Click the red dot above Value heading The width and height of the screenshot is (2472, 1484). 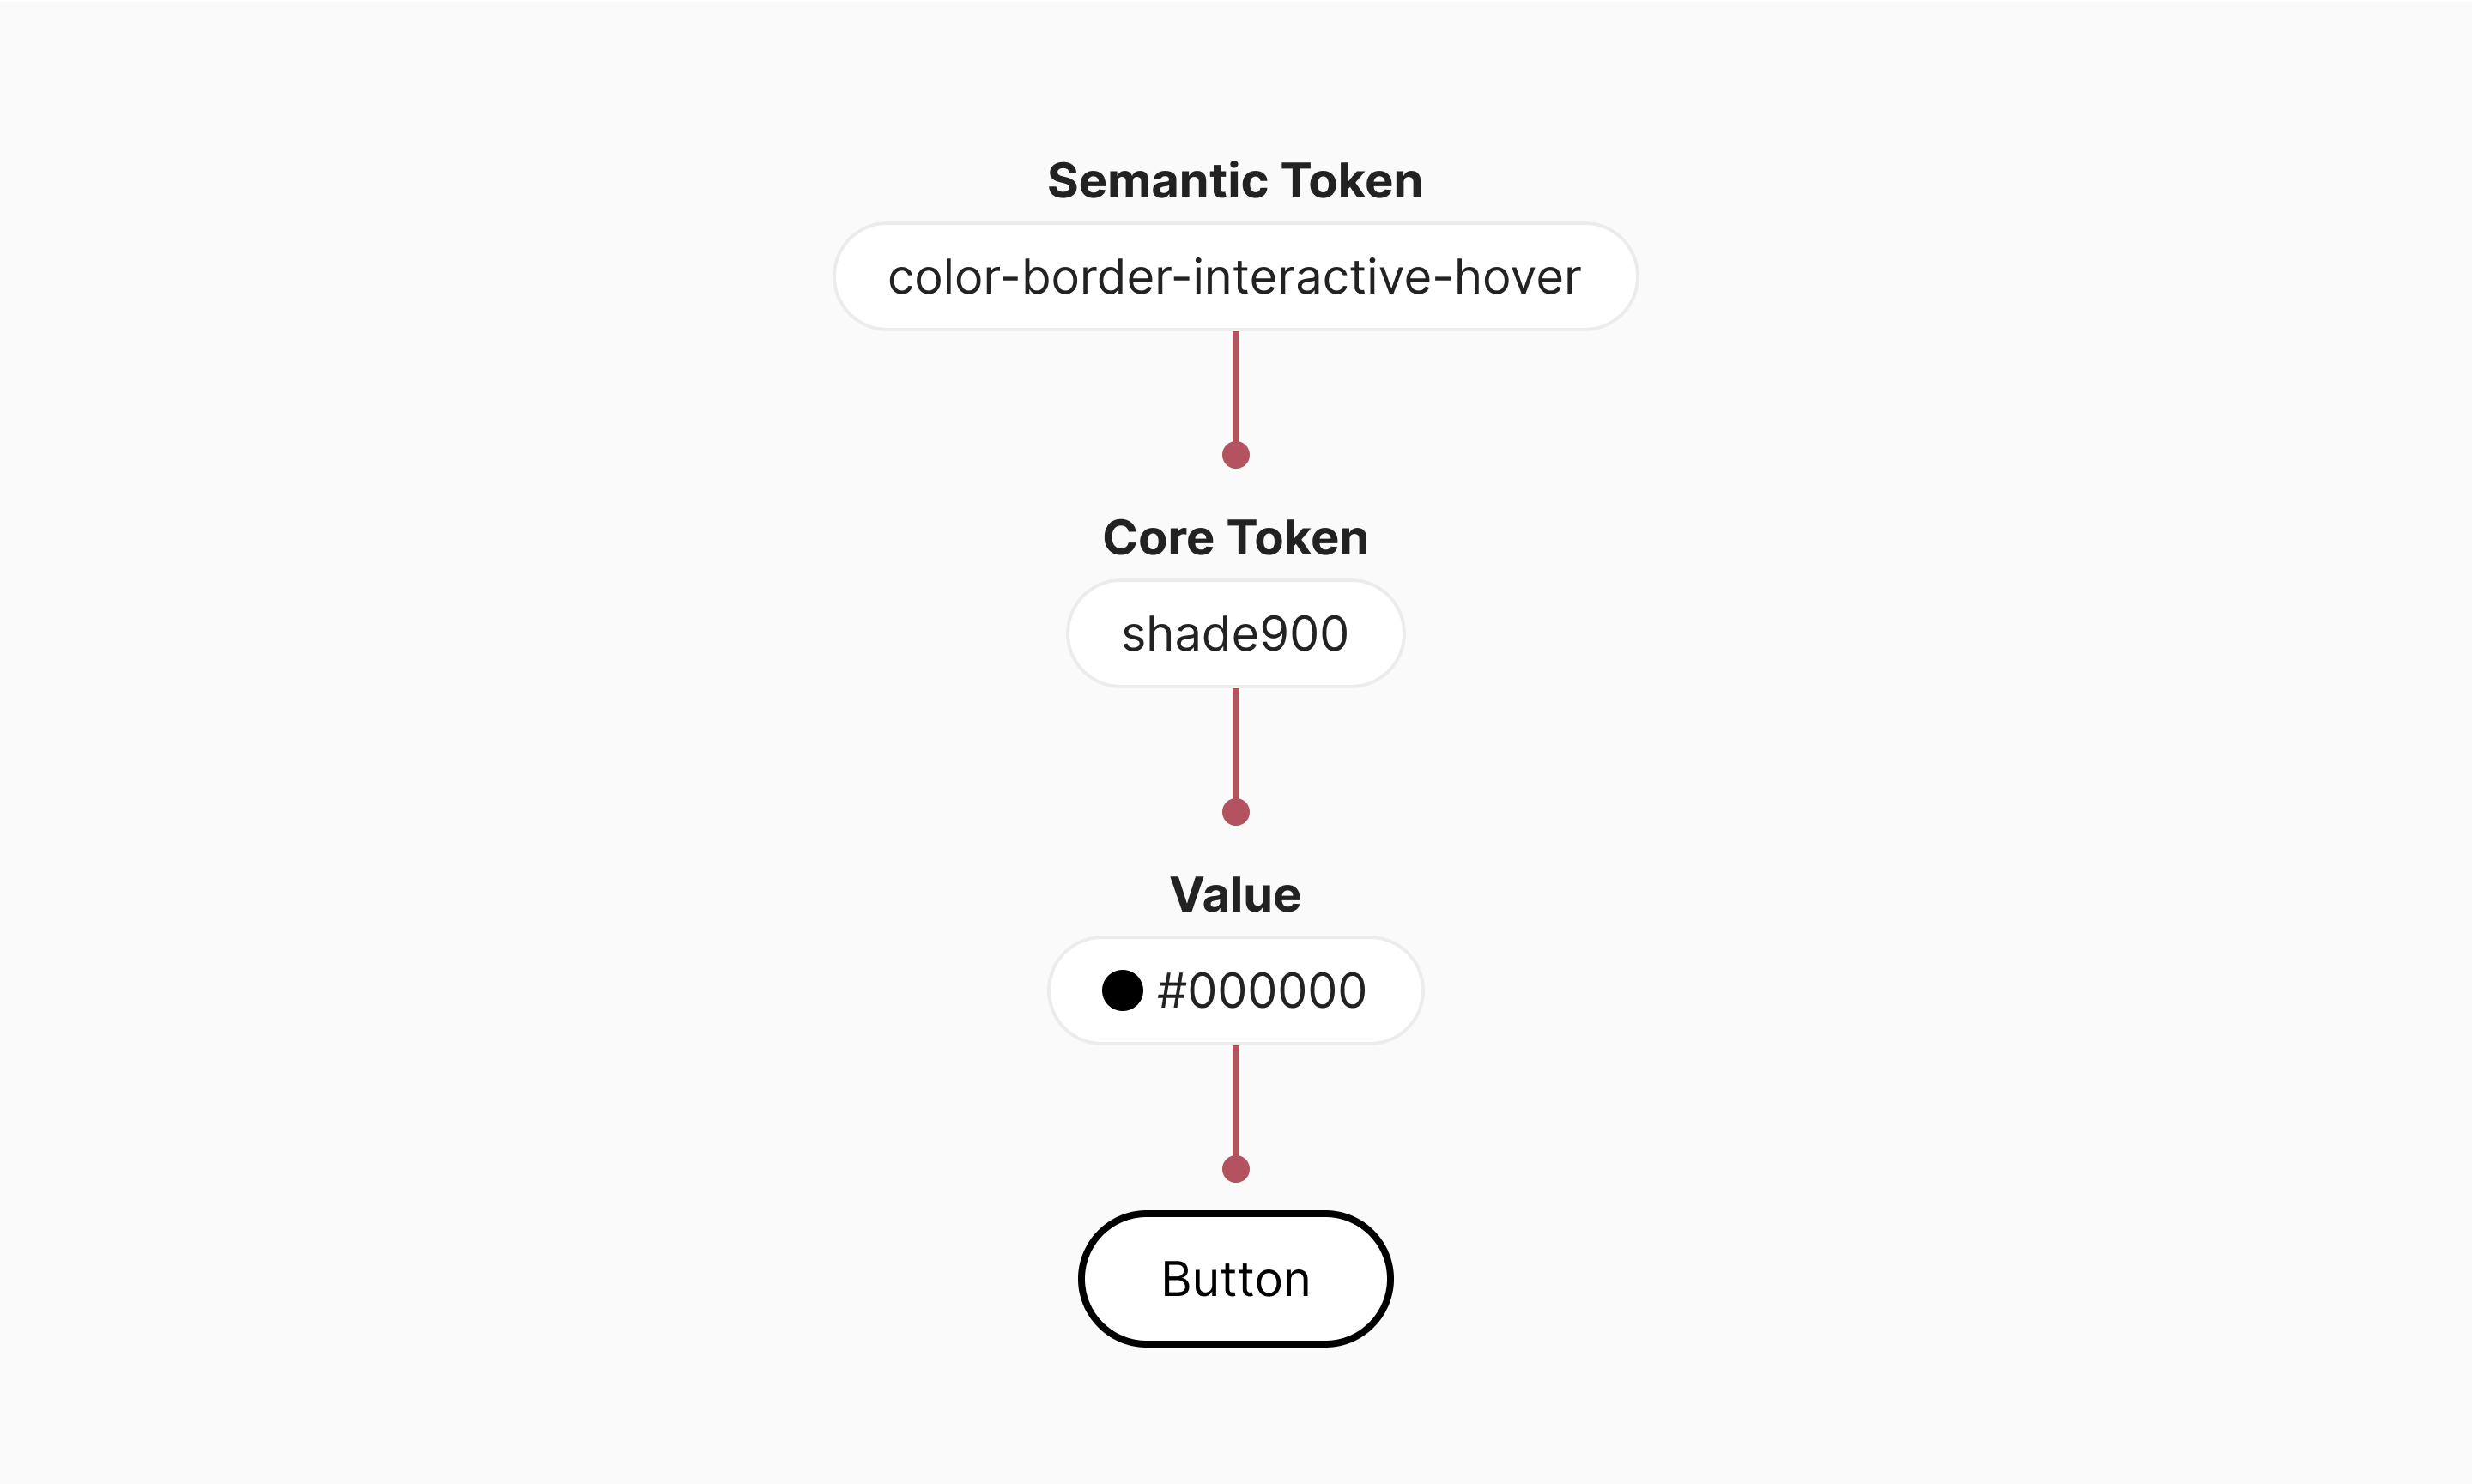tap(1236, 812)
